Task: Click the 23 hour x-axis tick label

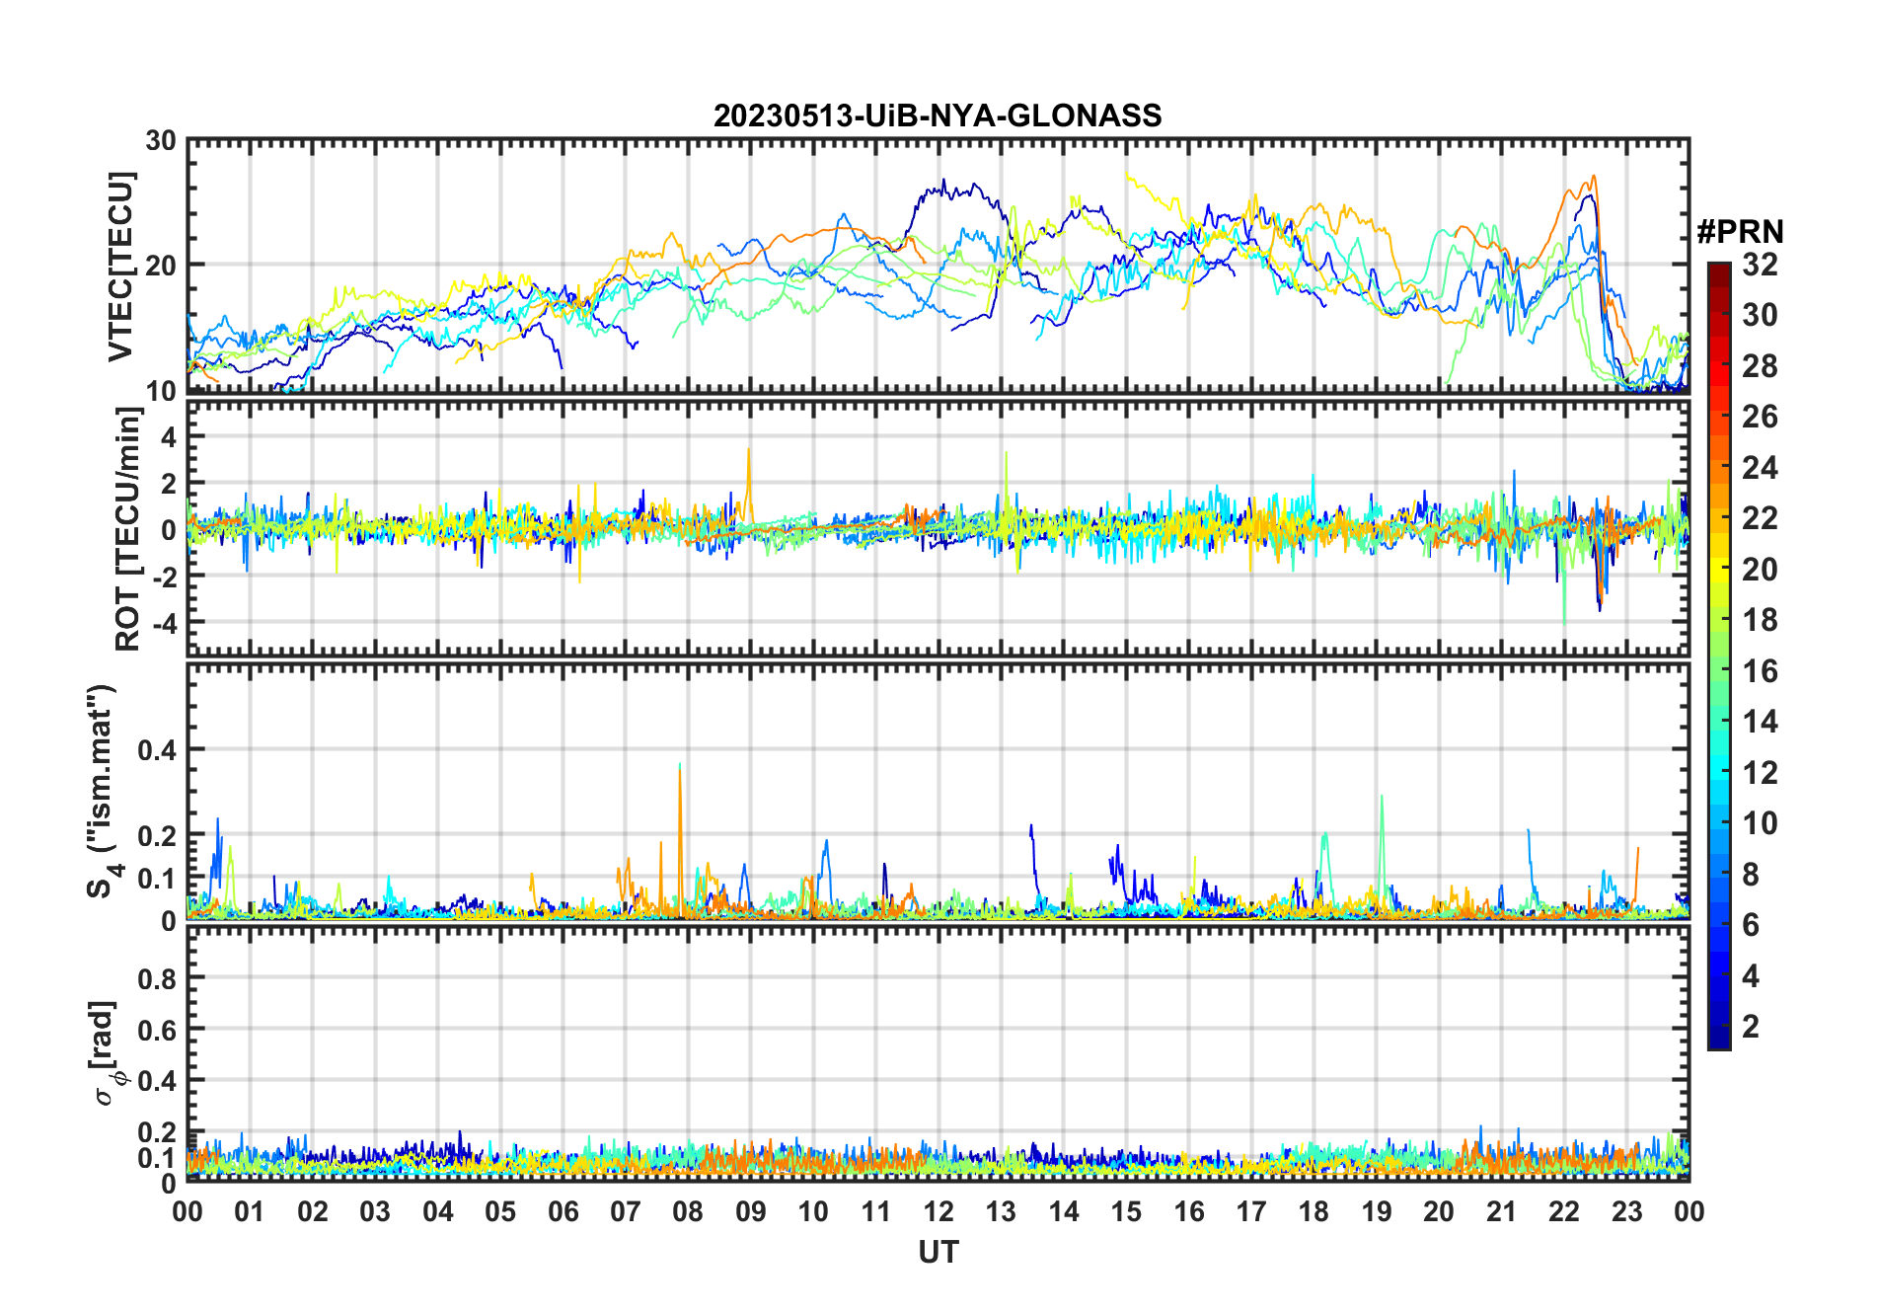Action: click(x=1626, y=1211)
